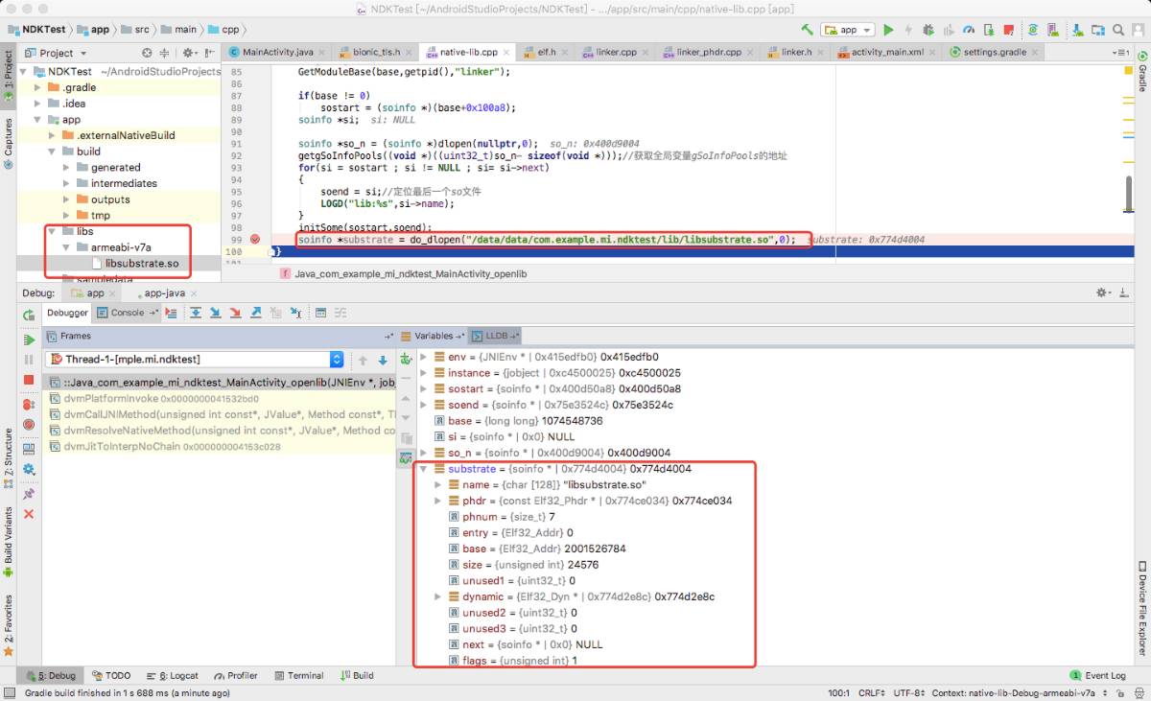Stop debugging with red square in Debug panel
Screen dimensions: 1151x701
pyautogui.click(x=29, y=380)
